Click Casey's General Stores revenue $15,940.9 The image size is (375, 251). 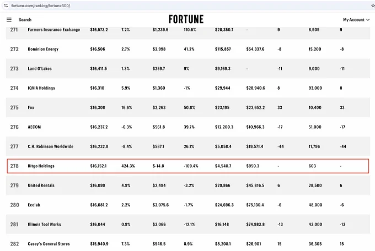point(99,244)
